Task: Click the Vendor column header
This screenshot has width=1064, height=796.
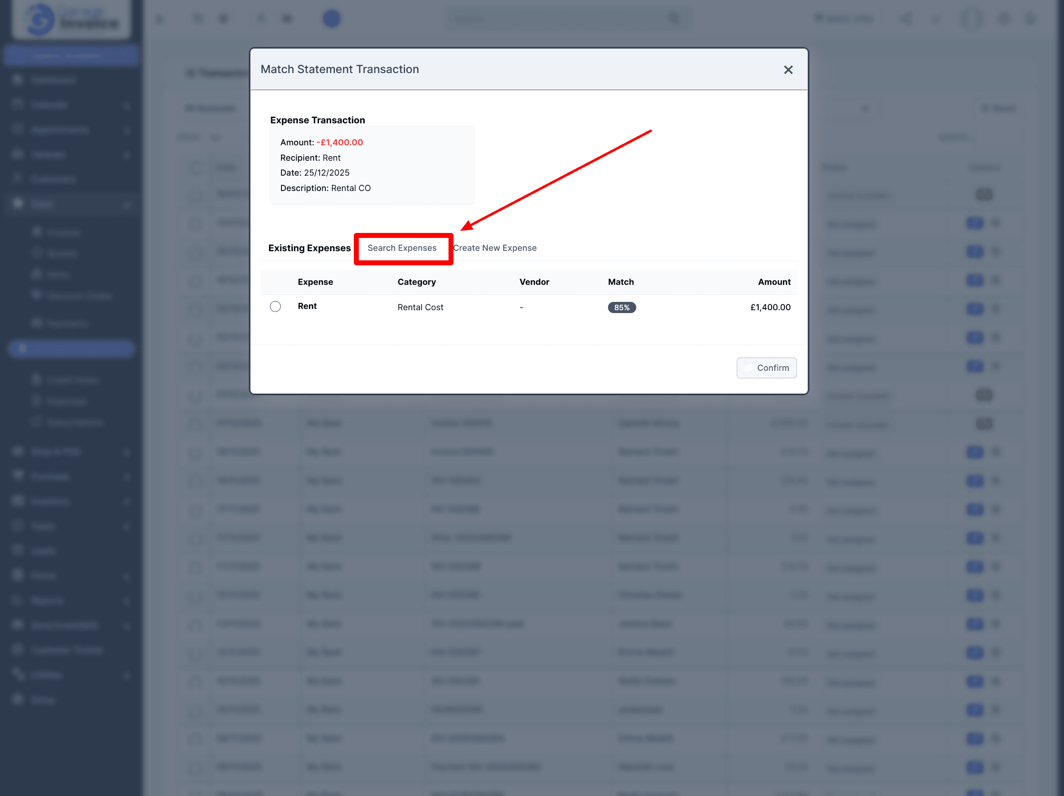Action: coord(534,282)
